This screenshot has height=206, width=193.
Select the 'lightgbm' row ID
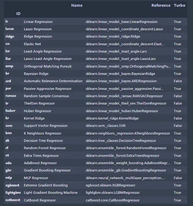point(13,193)
